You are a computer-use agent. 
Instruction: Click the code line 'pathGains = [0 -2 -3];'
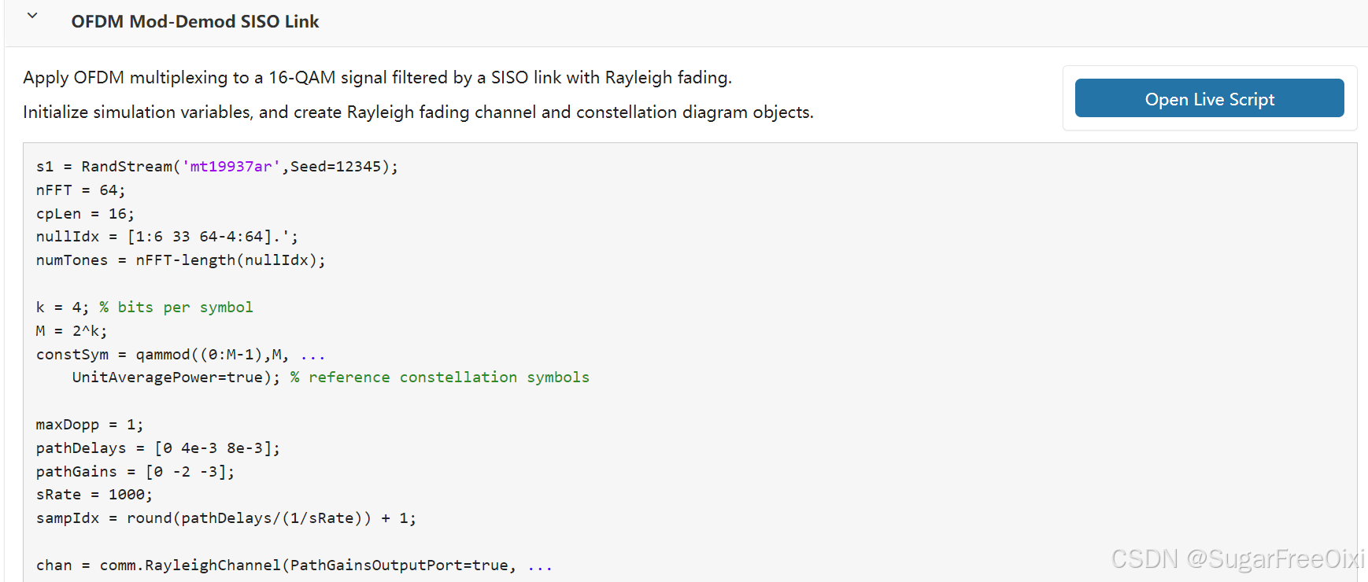135,472
